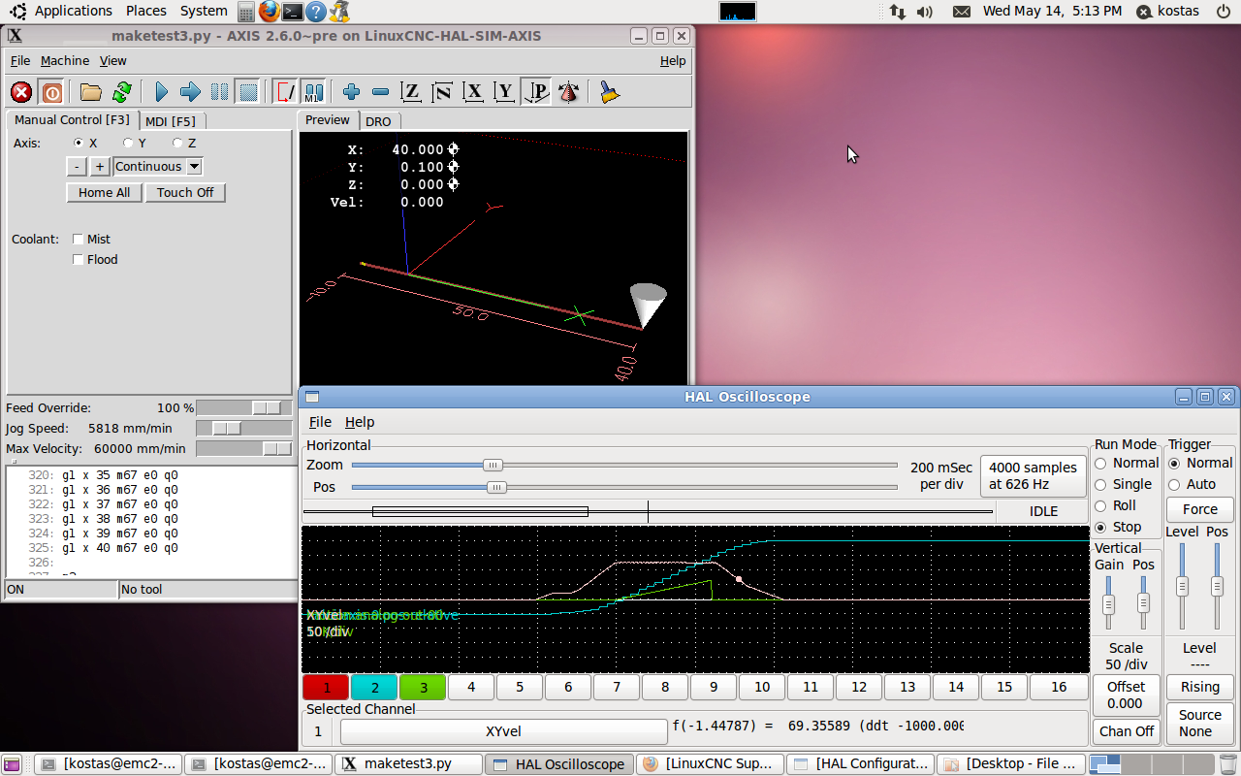The image size is (1241, 776).
Task: Set oscilloscope Run Mode to Roll
Action: click(x=1100, y=505)
